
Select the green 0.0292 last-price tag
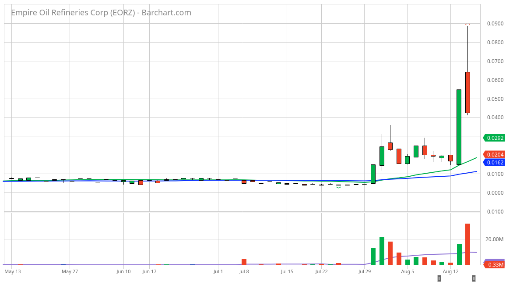494,138
